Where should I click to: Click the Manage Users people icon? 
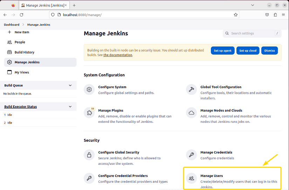tap(192, 178)
